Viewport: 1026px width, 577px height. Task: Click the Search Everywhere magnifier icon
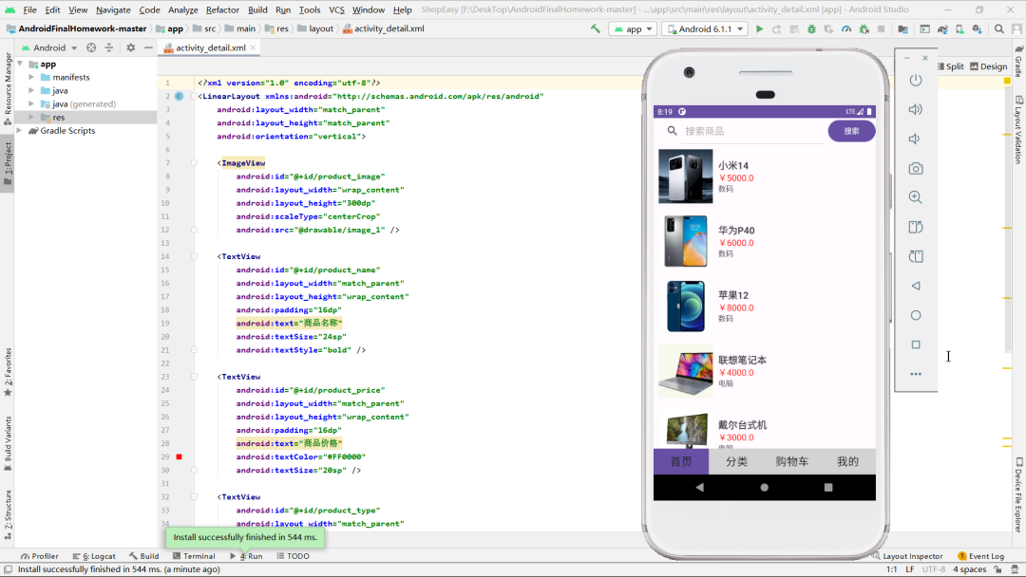999,28
